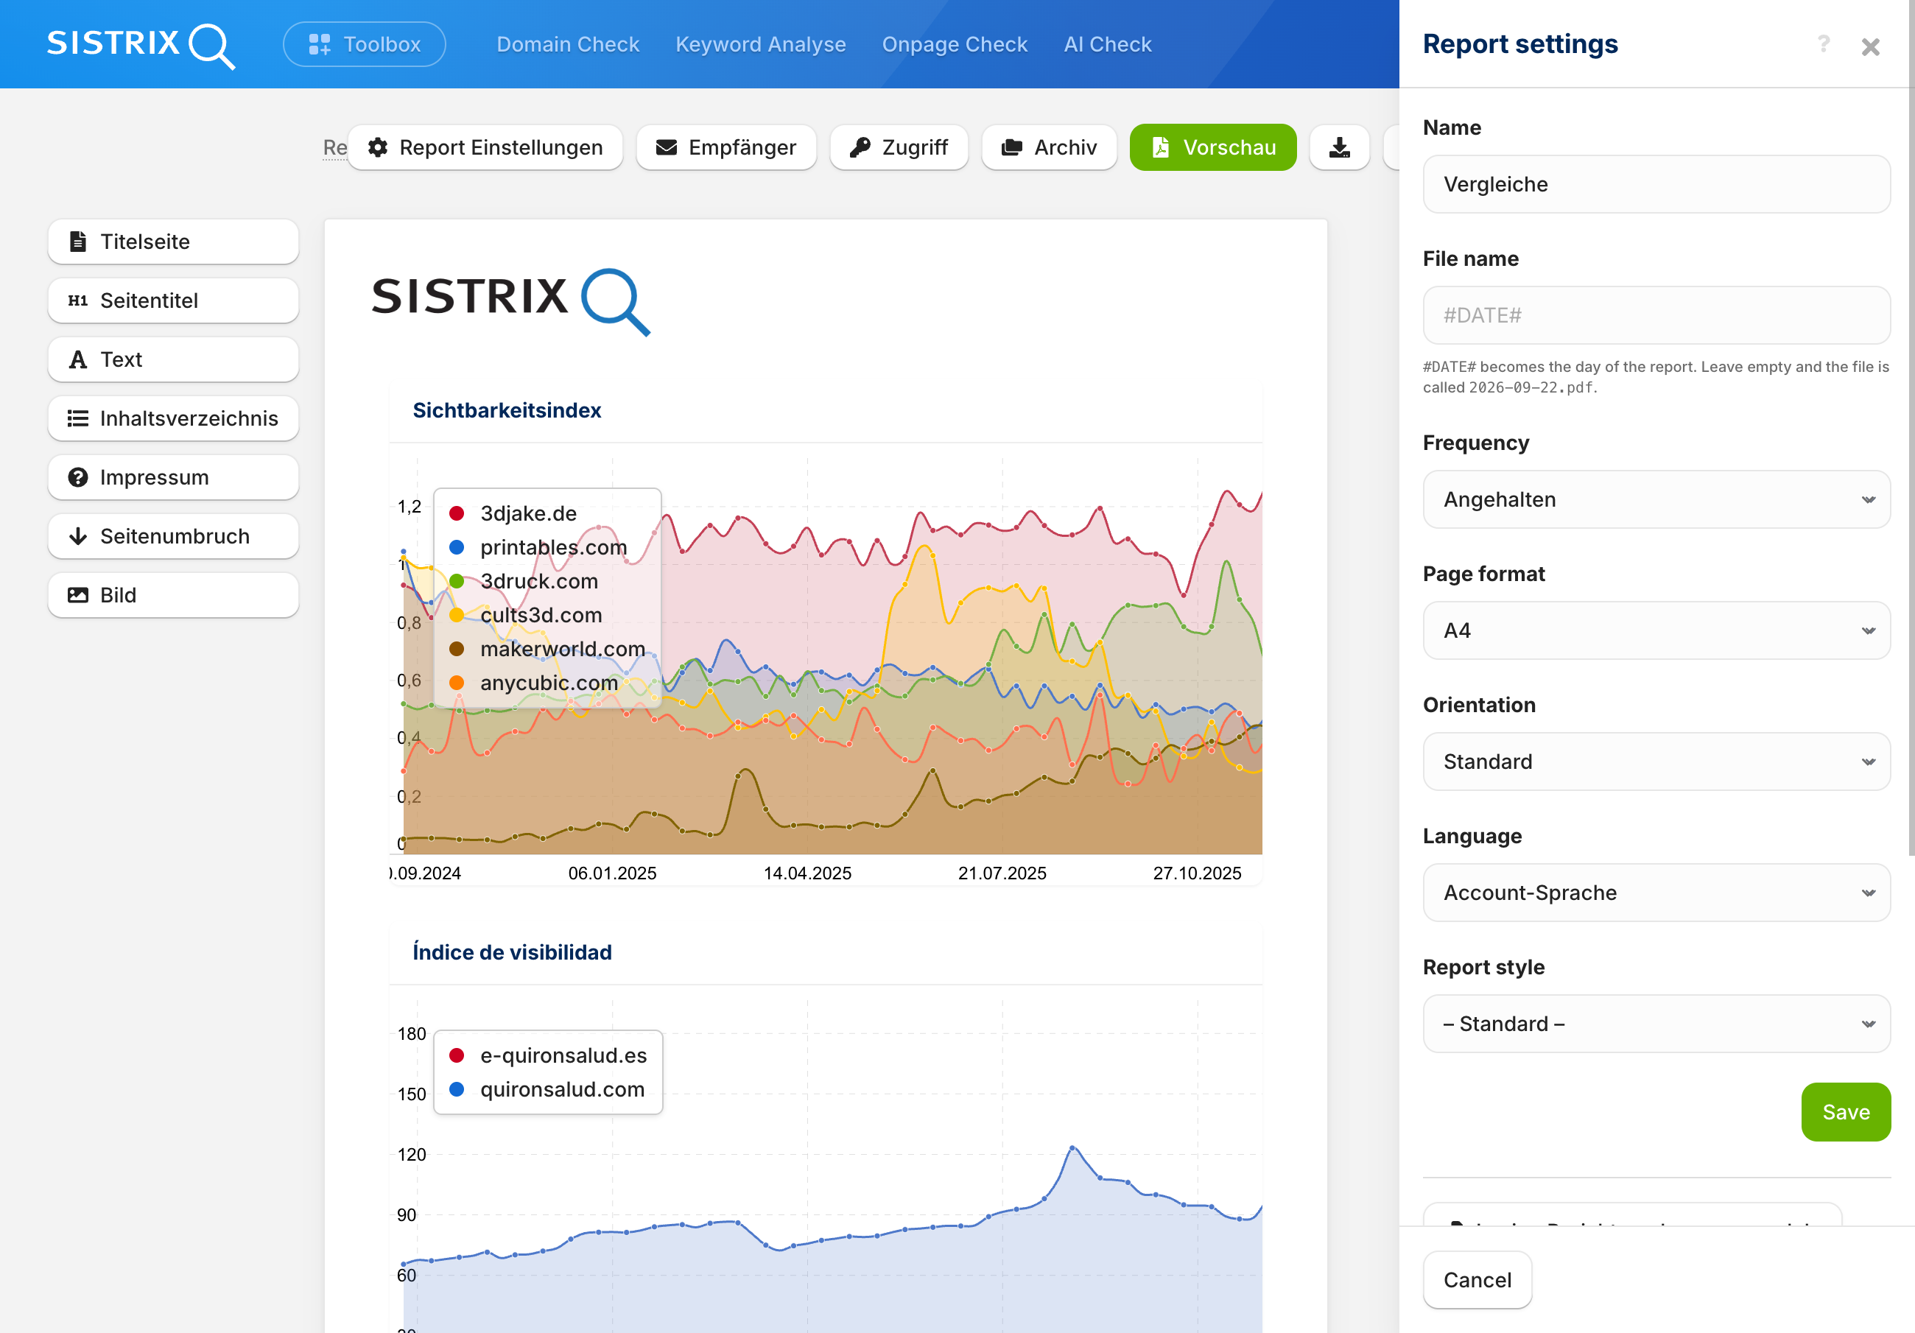Click the File name input field

1656,315
